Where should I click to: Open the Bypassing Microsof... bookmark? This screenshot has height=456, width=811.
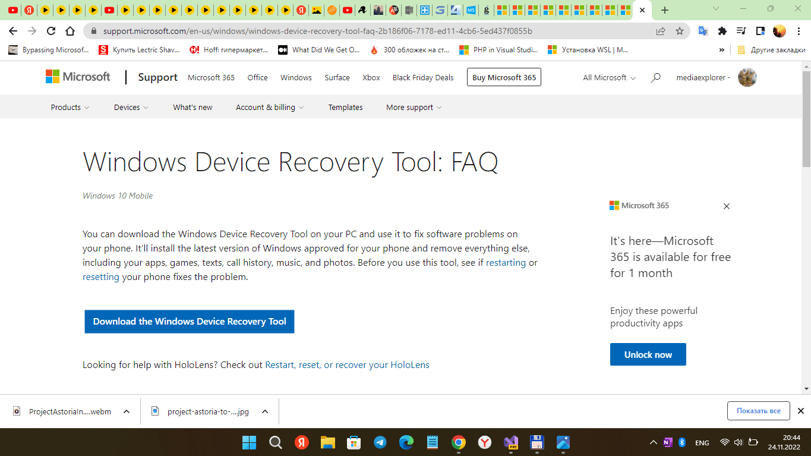49,50
